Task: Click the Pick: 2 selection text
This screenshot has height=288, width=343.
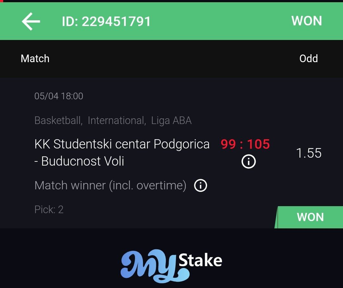Action: coord(49,210)
